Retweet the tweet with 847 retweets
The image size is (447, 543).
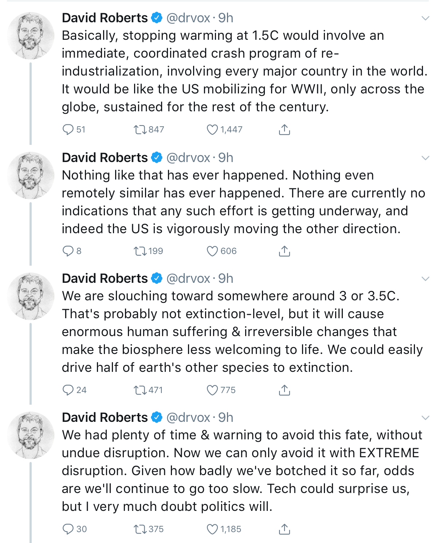coord(140,130)
